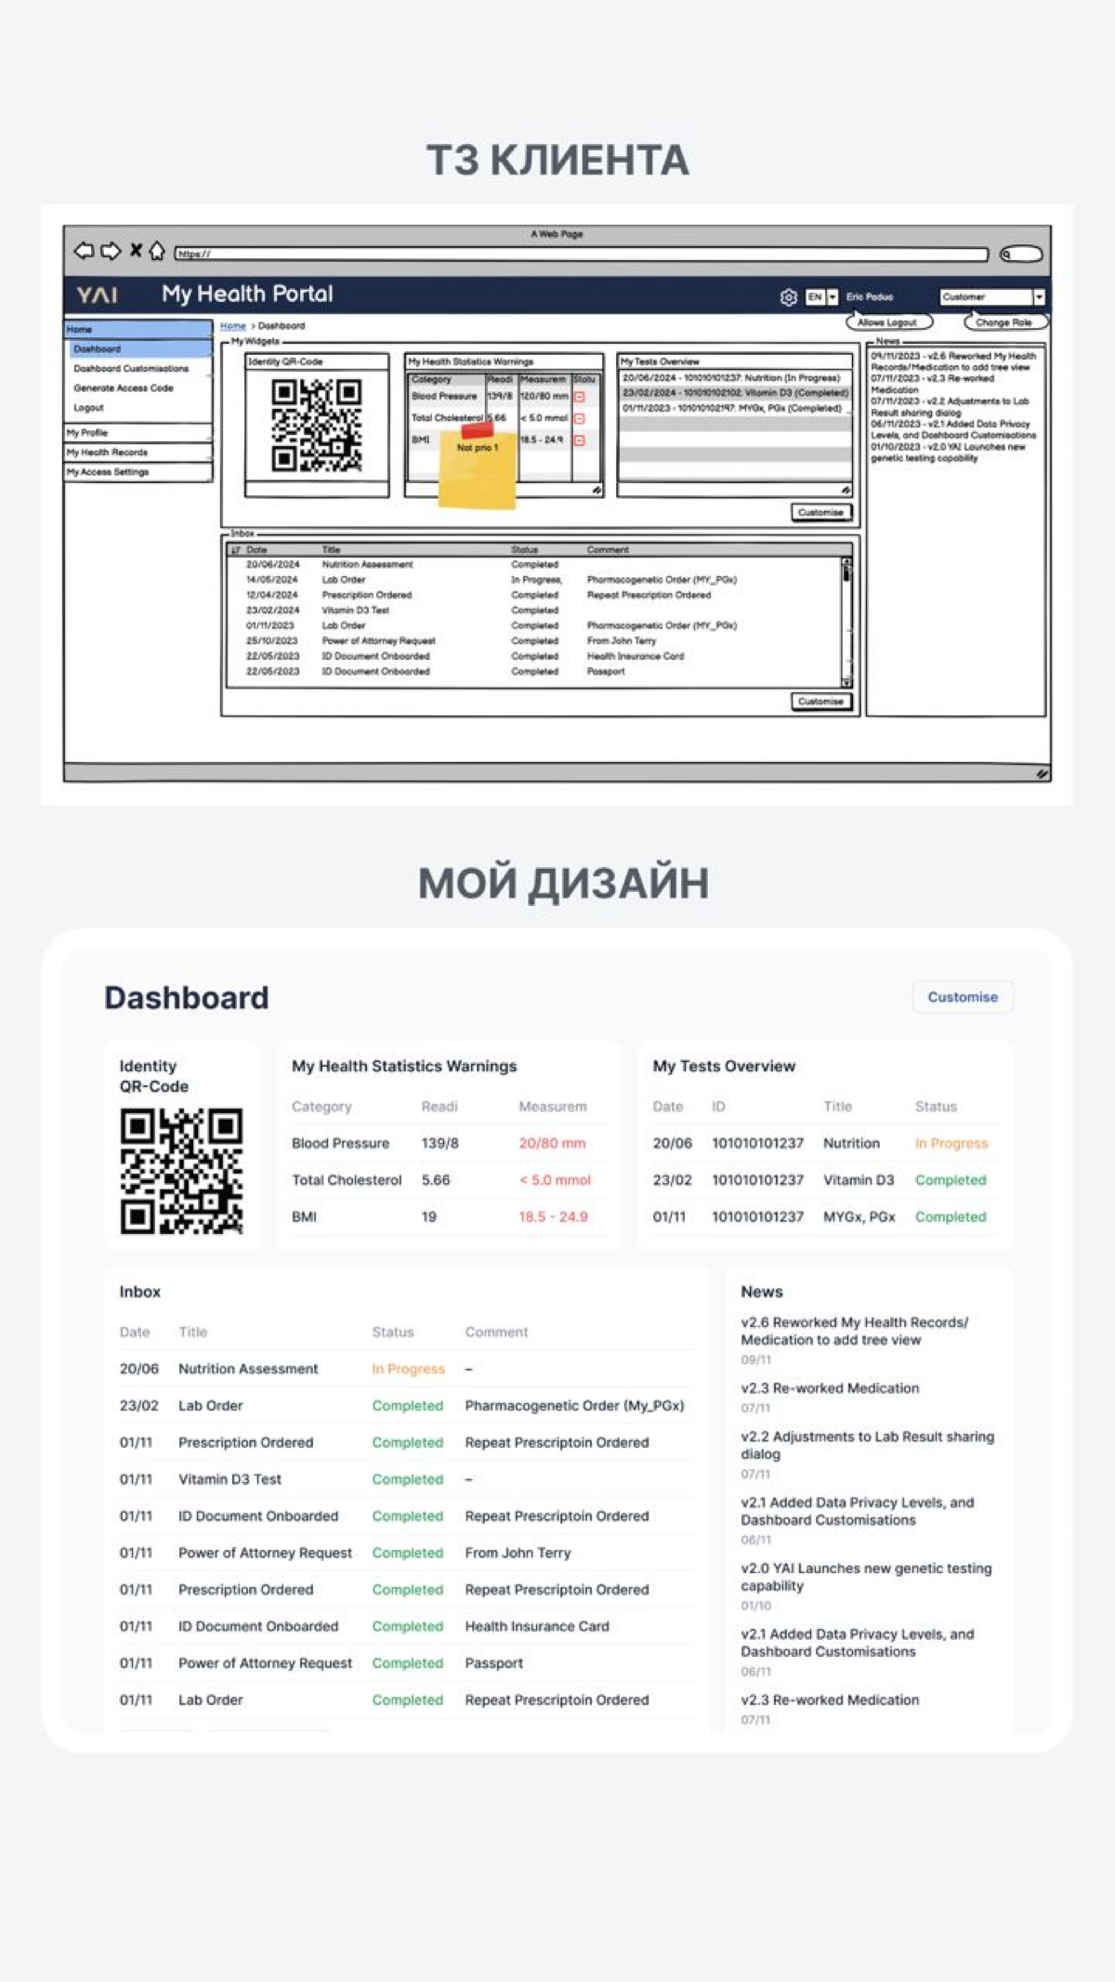This screenshot has height=1982, width=1115.
Task: Click the QR code in the Dashboard design
Action: click(x=181, y=1172)
